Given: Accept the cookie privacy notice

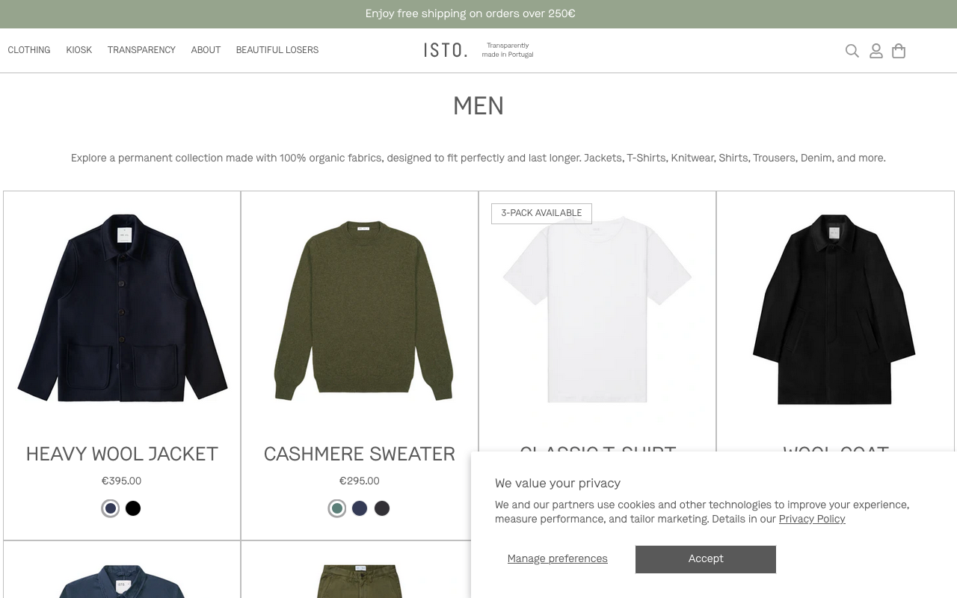Looking at the screenshot, I should 705,559.
